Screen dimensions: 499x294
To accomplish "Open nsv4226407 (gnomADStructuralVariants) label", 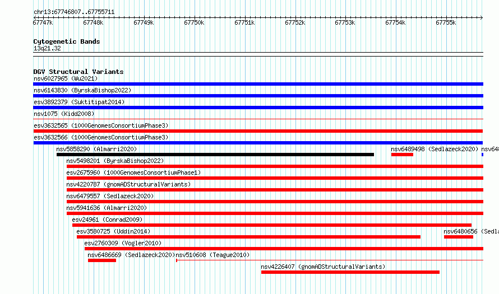I will [323, 267].
